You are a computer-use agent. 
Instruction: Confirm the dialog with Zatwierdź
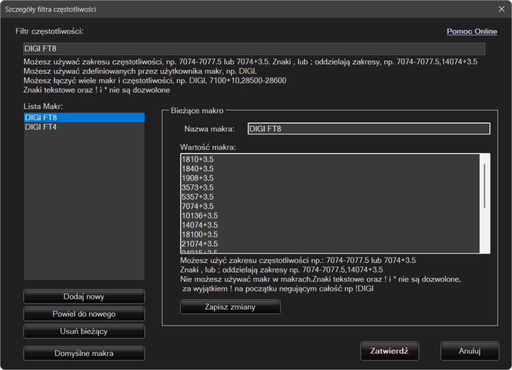(x=389, y=351)
